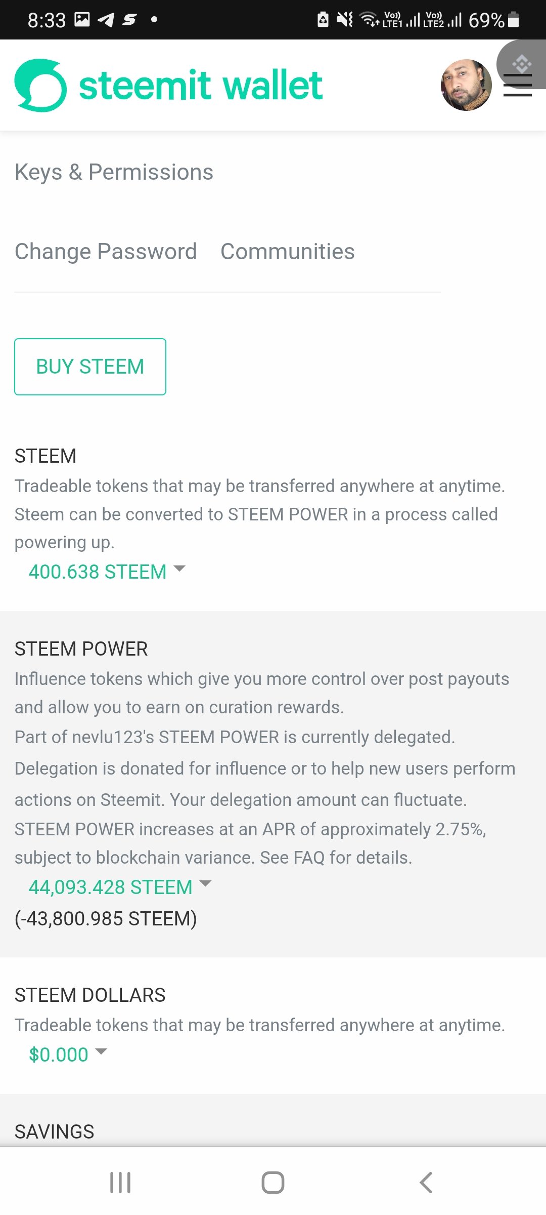Screen dimensions: 546x1215
Task: Tap the Wi-Fi status icon
Action: coord(369,20)
